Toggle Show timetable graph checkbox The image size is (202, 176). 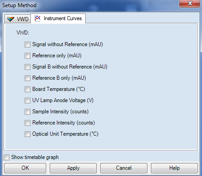[6, 157]
